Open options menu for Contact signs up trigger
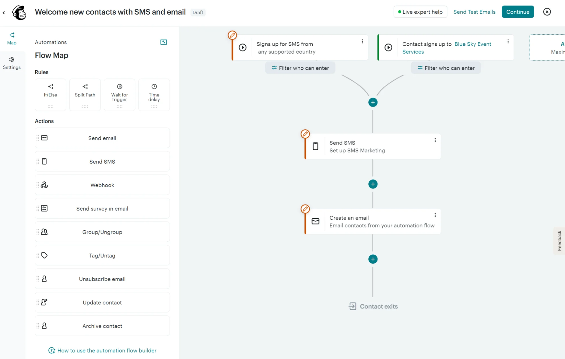 click(508, 41)
